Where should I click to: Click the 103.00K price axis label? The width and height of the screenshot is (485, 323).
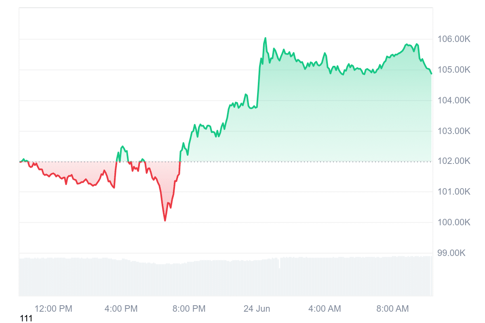pyautogui.click(x=454, y=131)
